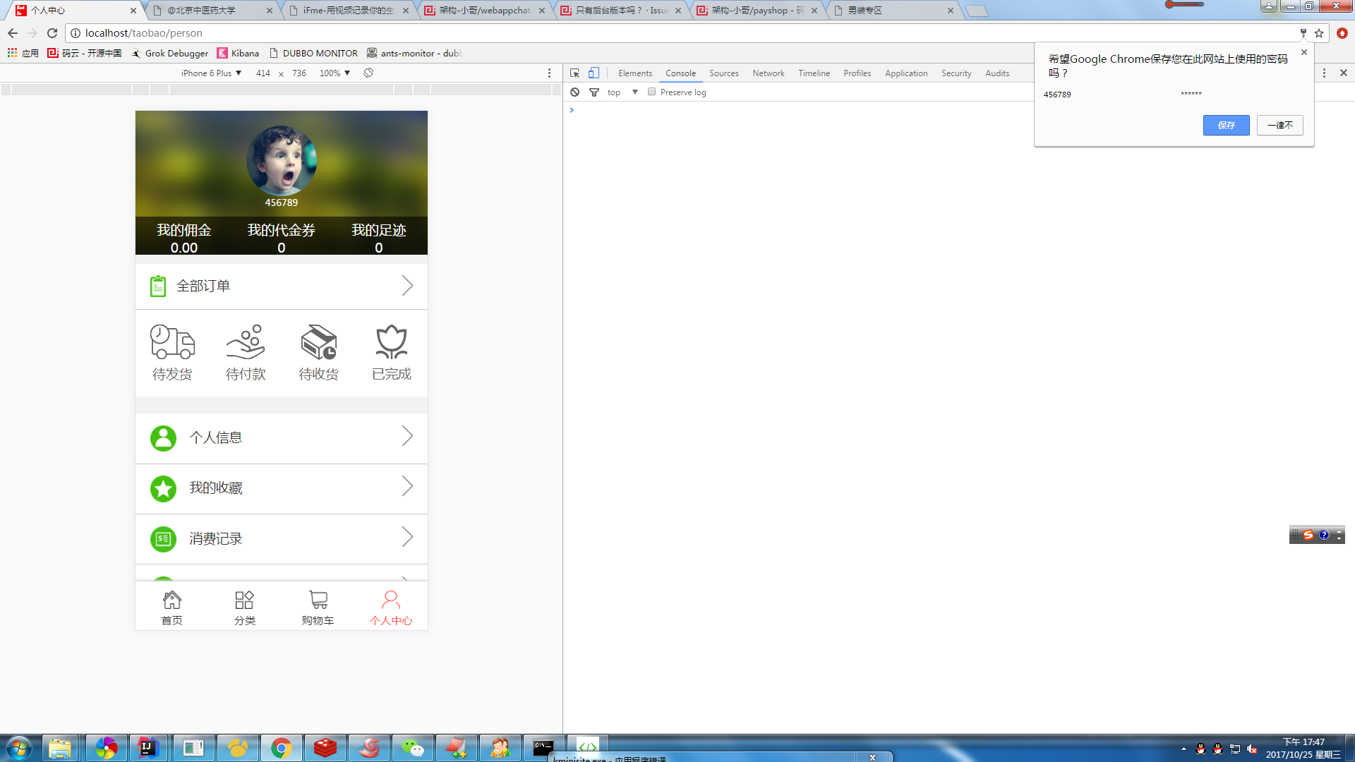
Task: Open the console top context dropdown
Action: click(x=622, y=92)
